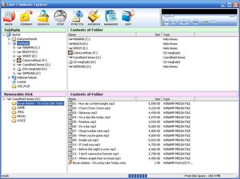
Task: Select PANAMA (C:) drive in contents list
Action: (82, 39)
